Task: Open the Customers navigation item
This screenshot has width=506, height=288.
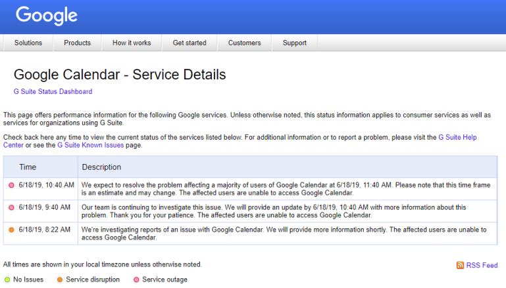Action: (x=244, y=43)
